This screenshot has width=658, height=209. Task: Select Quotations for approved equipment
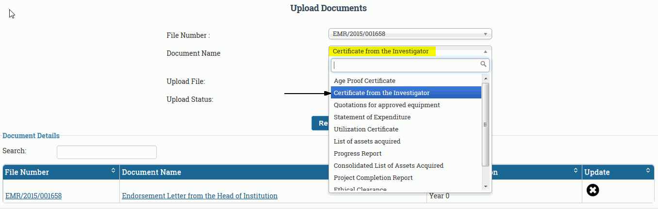(387, 105)
